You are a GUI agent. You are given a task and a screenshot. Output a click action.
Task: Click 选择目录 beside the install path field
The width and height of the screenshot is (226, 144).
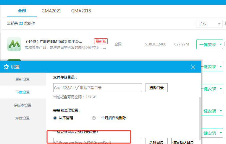(x=156, y=141)
